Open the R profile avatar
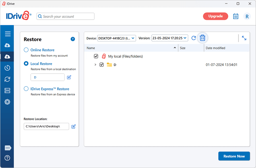The height and width of the screenshot is (168, 256). [x=247, y=16]
